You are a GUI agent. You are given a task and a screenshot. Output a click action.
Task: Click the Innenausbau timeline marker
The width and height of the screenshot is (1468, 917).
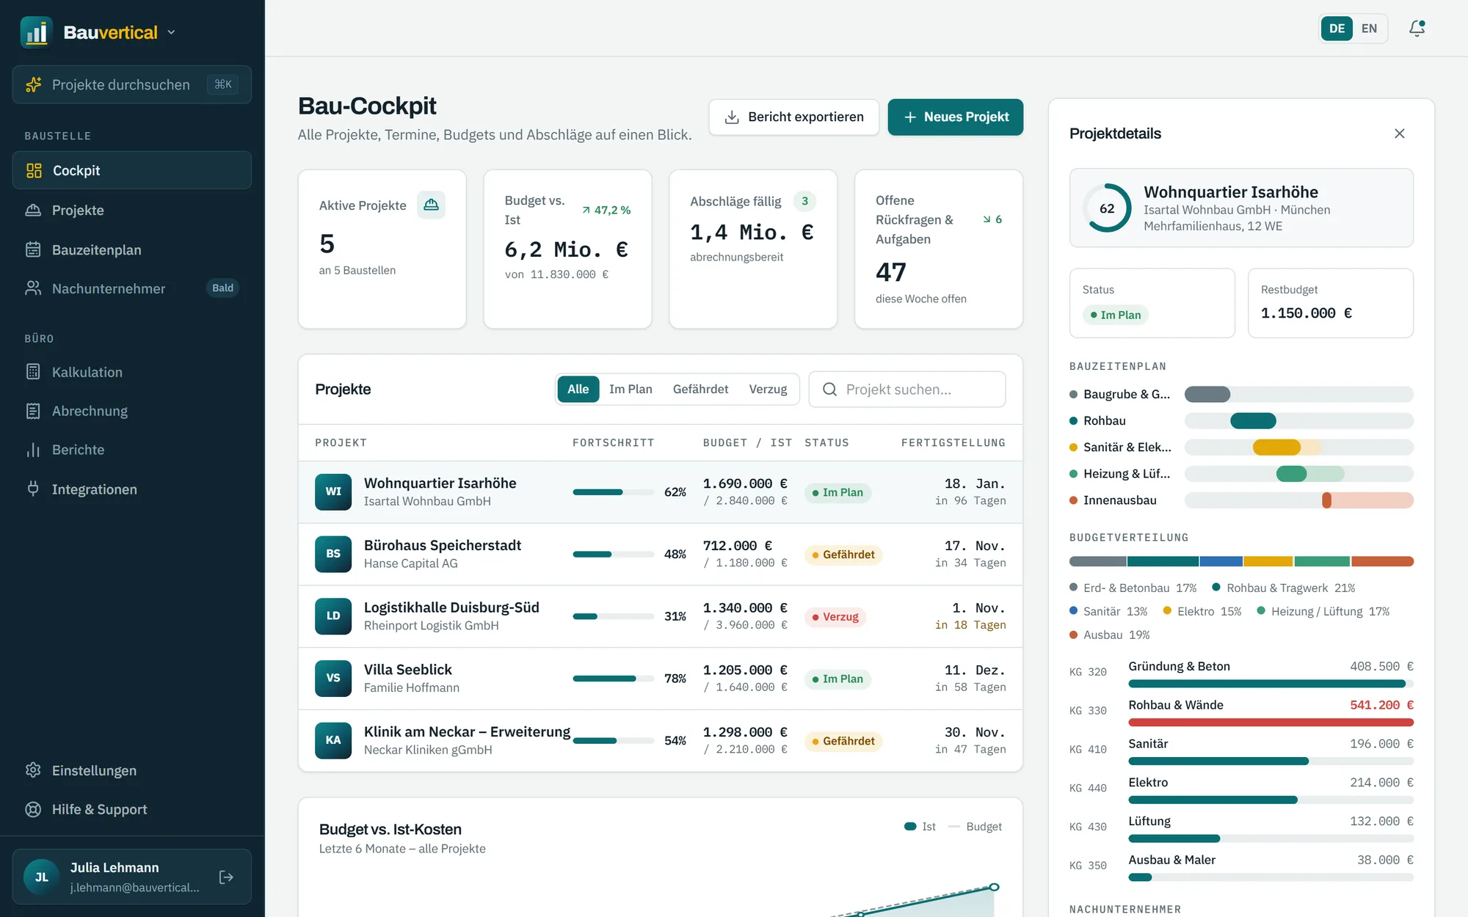point(1326,500)
